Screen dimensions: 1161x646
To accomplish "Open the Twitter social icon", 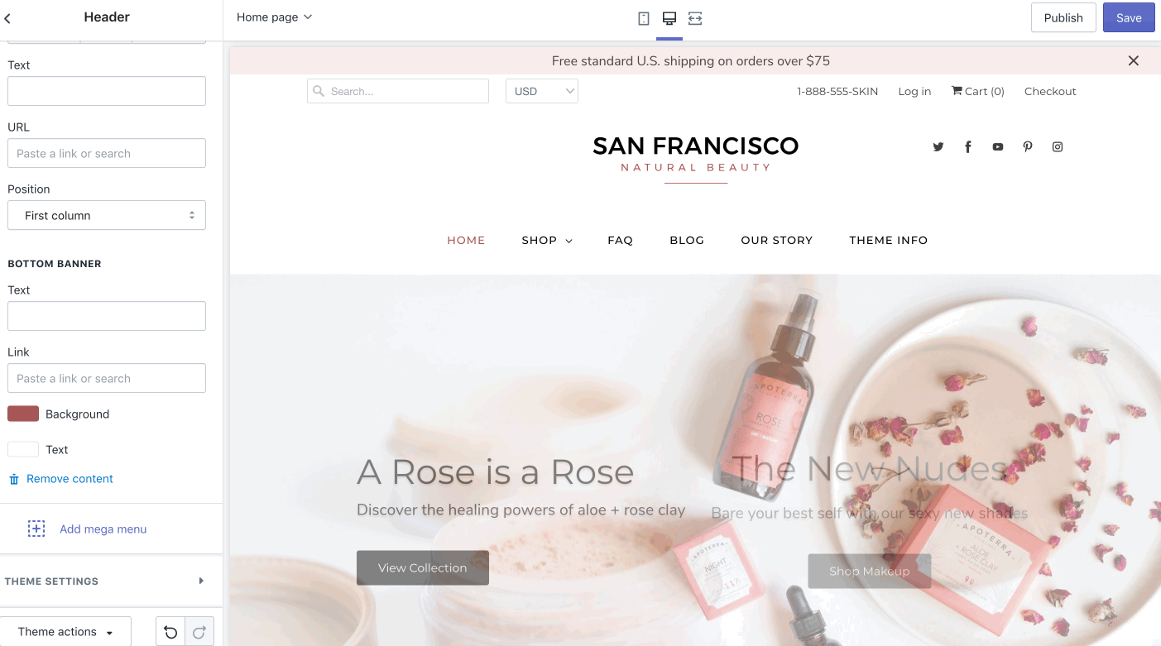I will pyautogui.click(x=938, y=147).
